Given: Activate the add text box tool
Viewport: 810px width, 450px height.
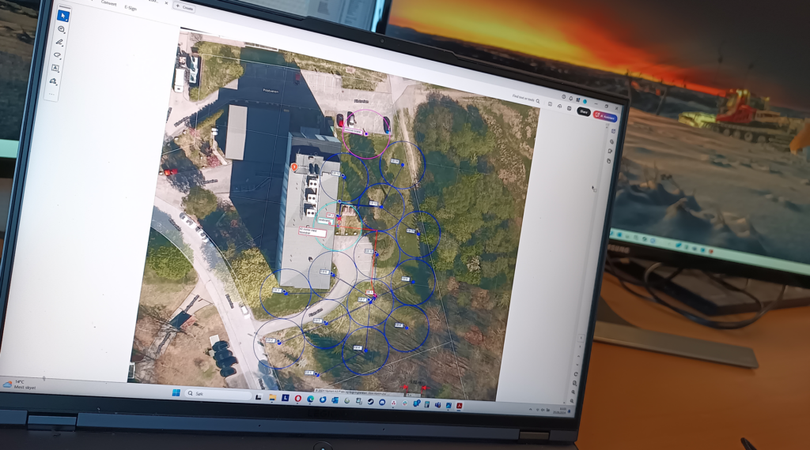Looking at the screenshot, I should click(55, 69).
